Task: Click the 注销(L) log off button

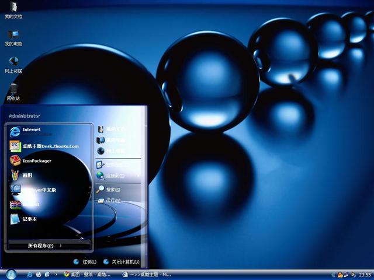Action: pos(85,262)
